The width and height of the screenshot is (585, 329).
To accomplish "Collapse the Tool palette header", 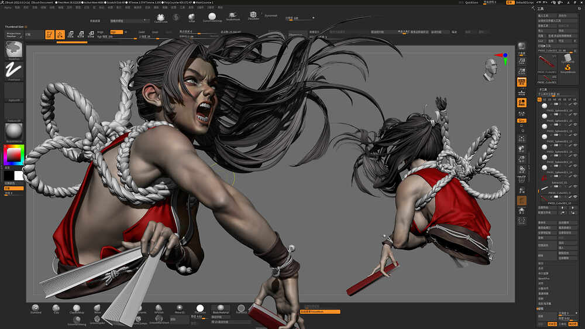I will click(x=541, y=9).
